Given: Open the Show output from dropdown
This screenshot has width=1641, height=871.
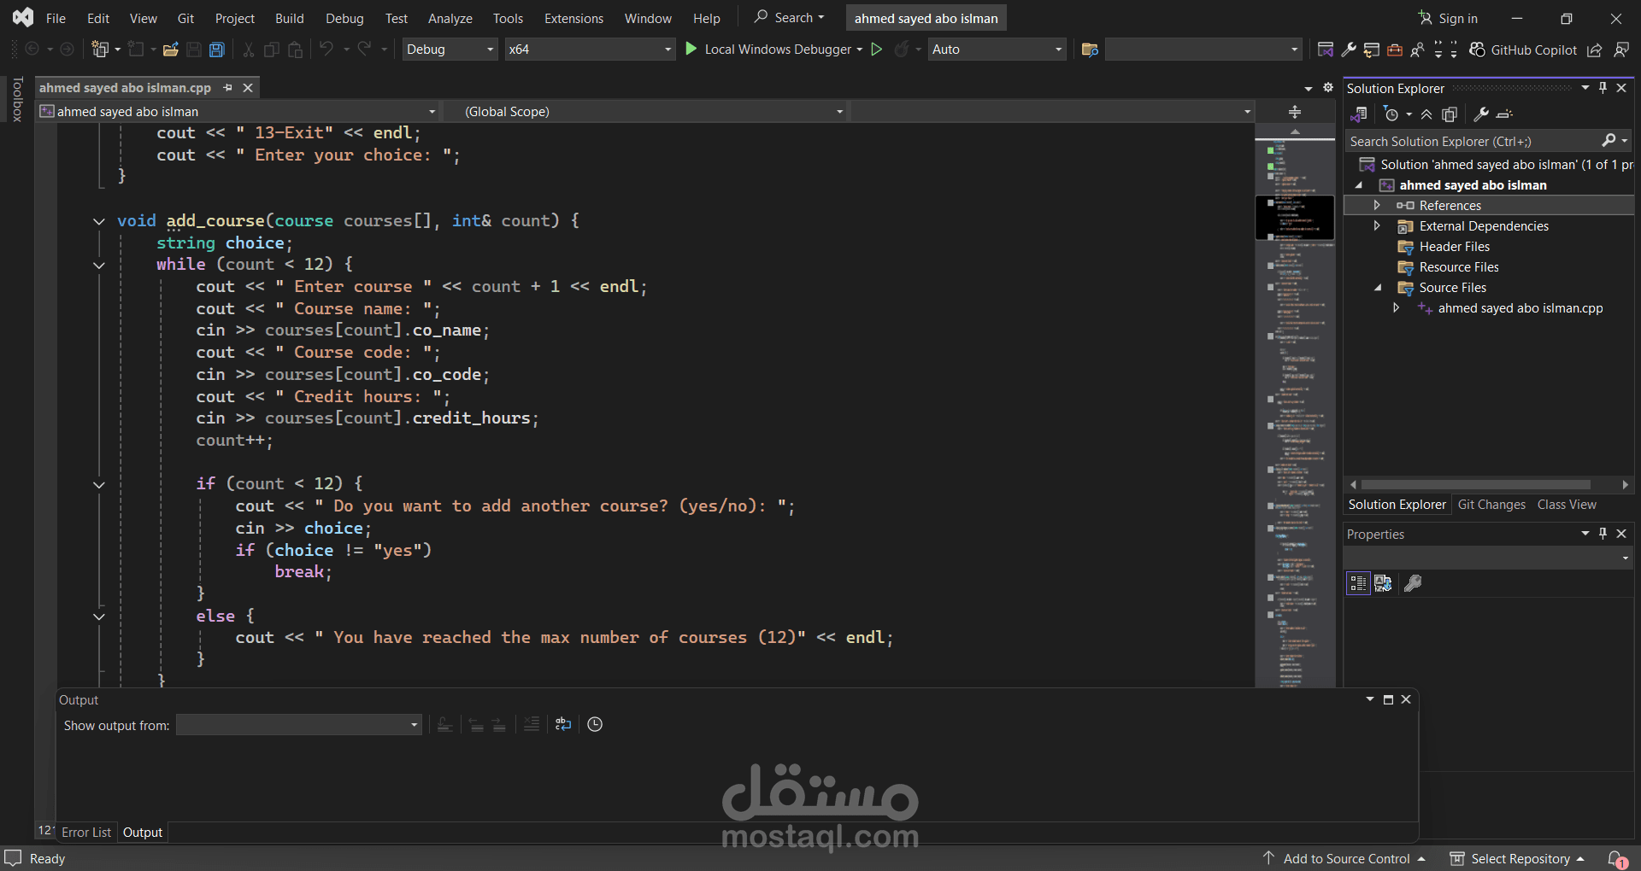Looking at the screenshot, I should 299,725.
